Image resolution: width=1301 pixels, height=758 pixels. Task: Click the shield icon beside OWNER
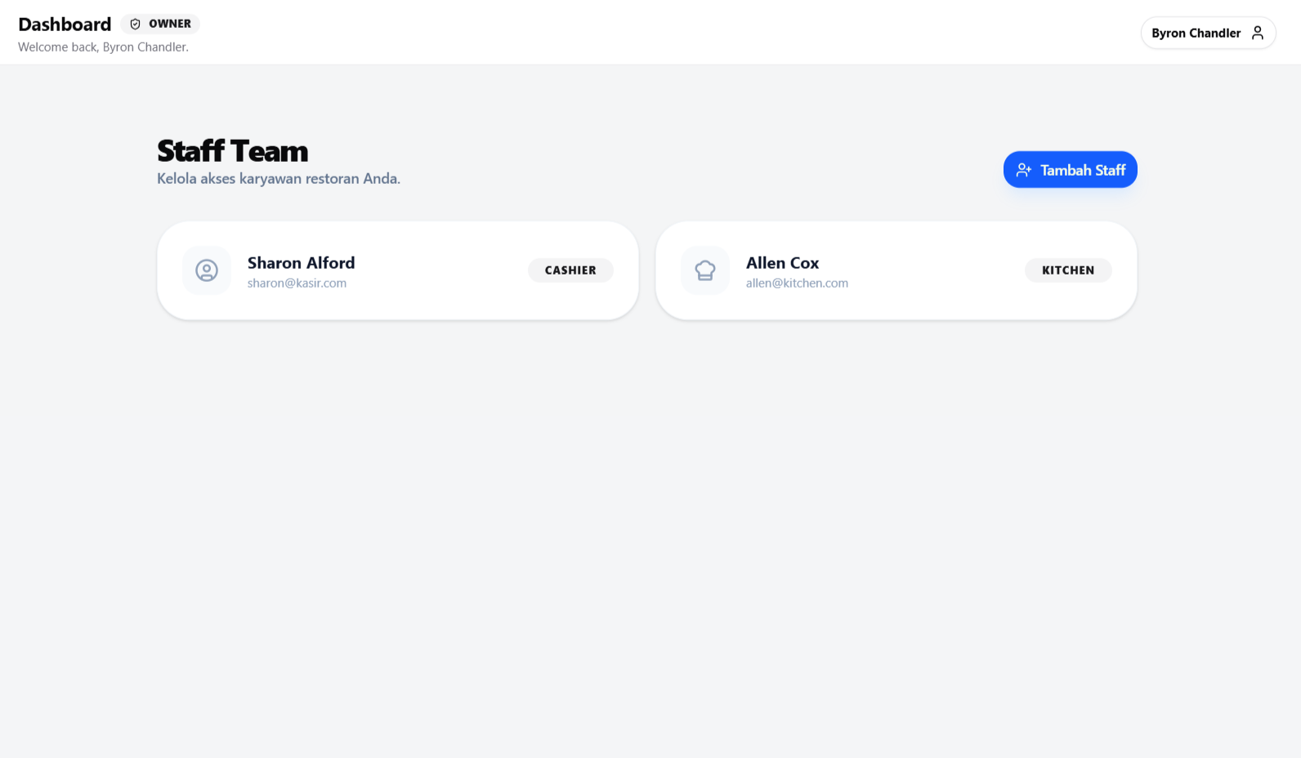pos(136,25)
